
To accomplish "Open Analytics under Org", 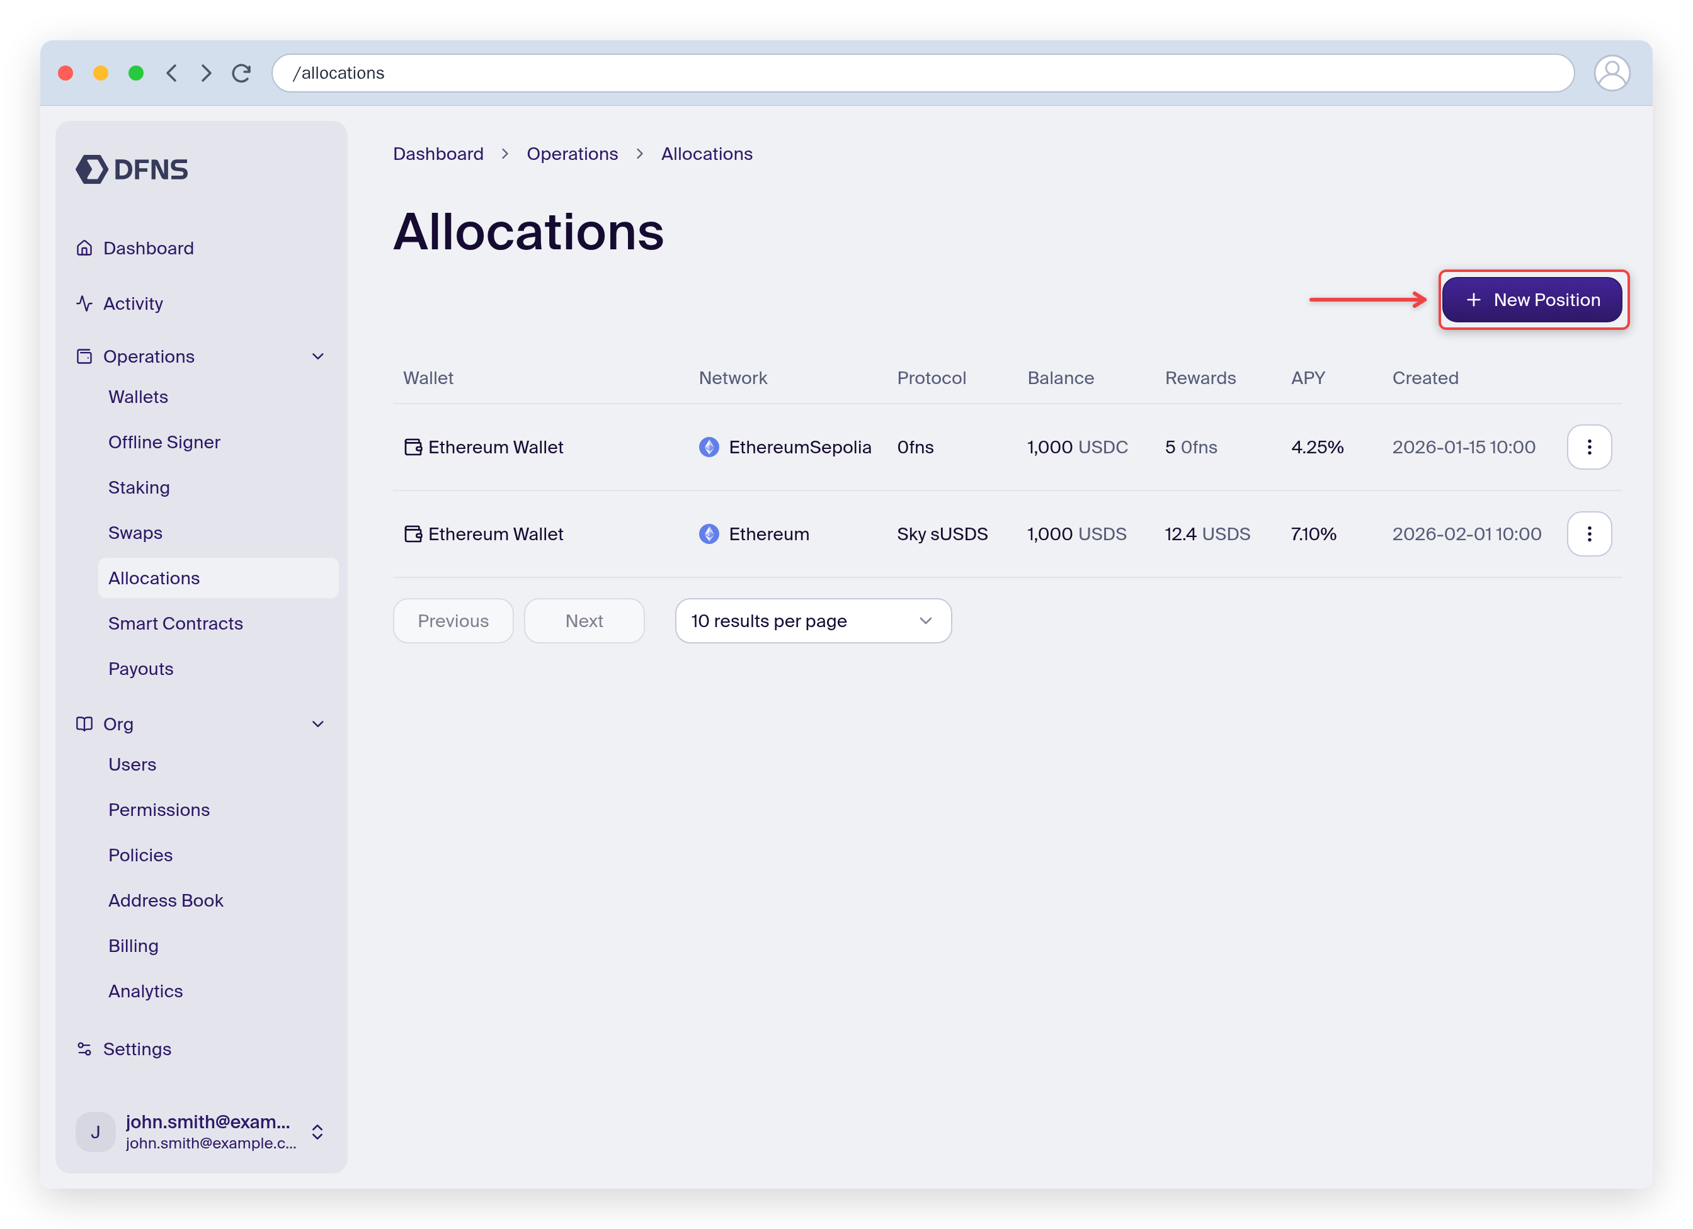I will point(145,991).
